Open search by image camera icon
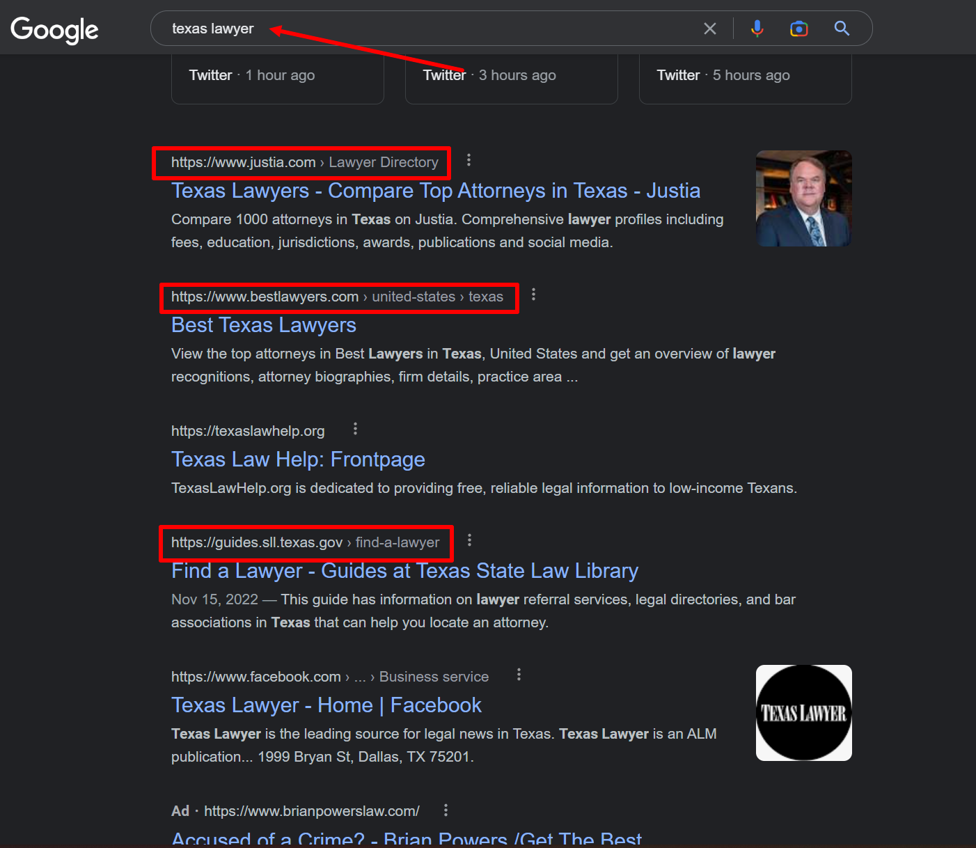976x848 pixels. click(799, 29)
